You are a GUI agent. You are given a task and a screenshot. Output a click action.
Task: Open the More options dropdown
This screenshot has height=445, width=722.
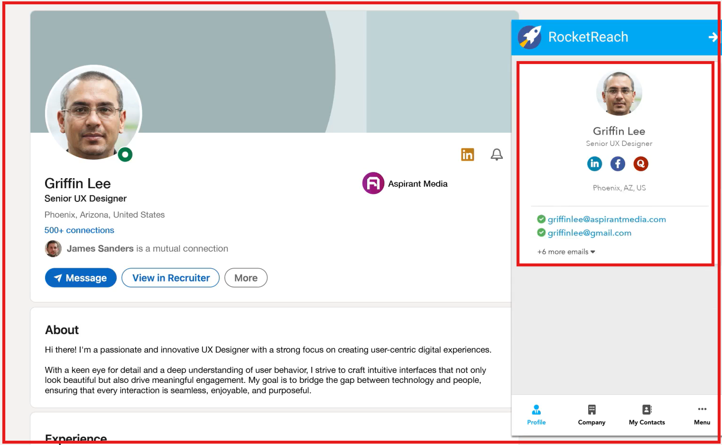click(x=246, y=278)
